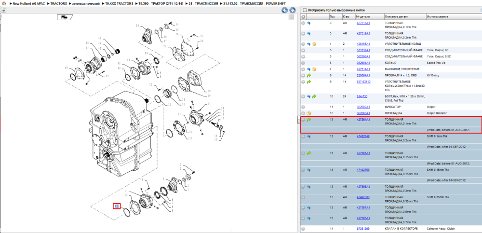Add part 47402839 using its plus icon
482x233 pixels.
pyautogui.click(x=303, y=197)
